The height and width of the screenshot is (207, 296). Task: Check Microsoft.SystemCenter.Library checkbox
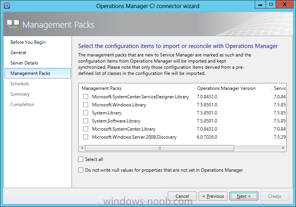[85, 129]
